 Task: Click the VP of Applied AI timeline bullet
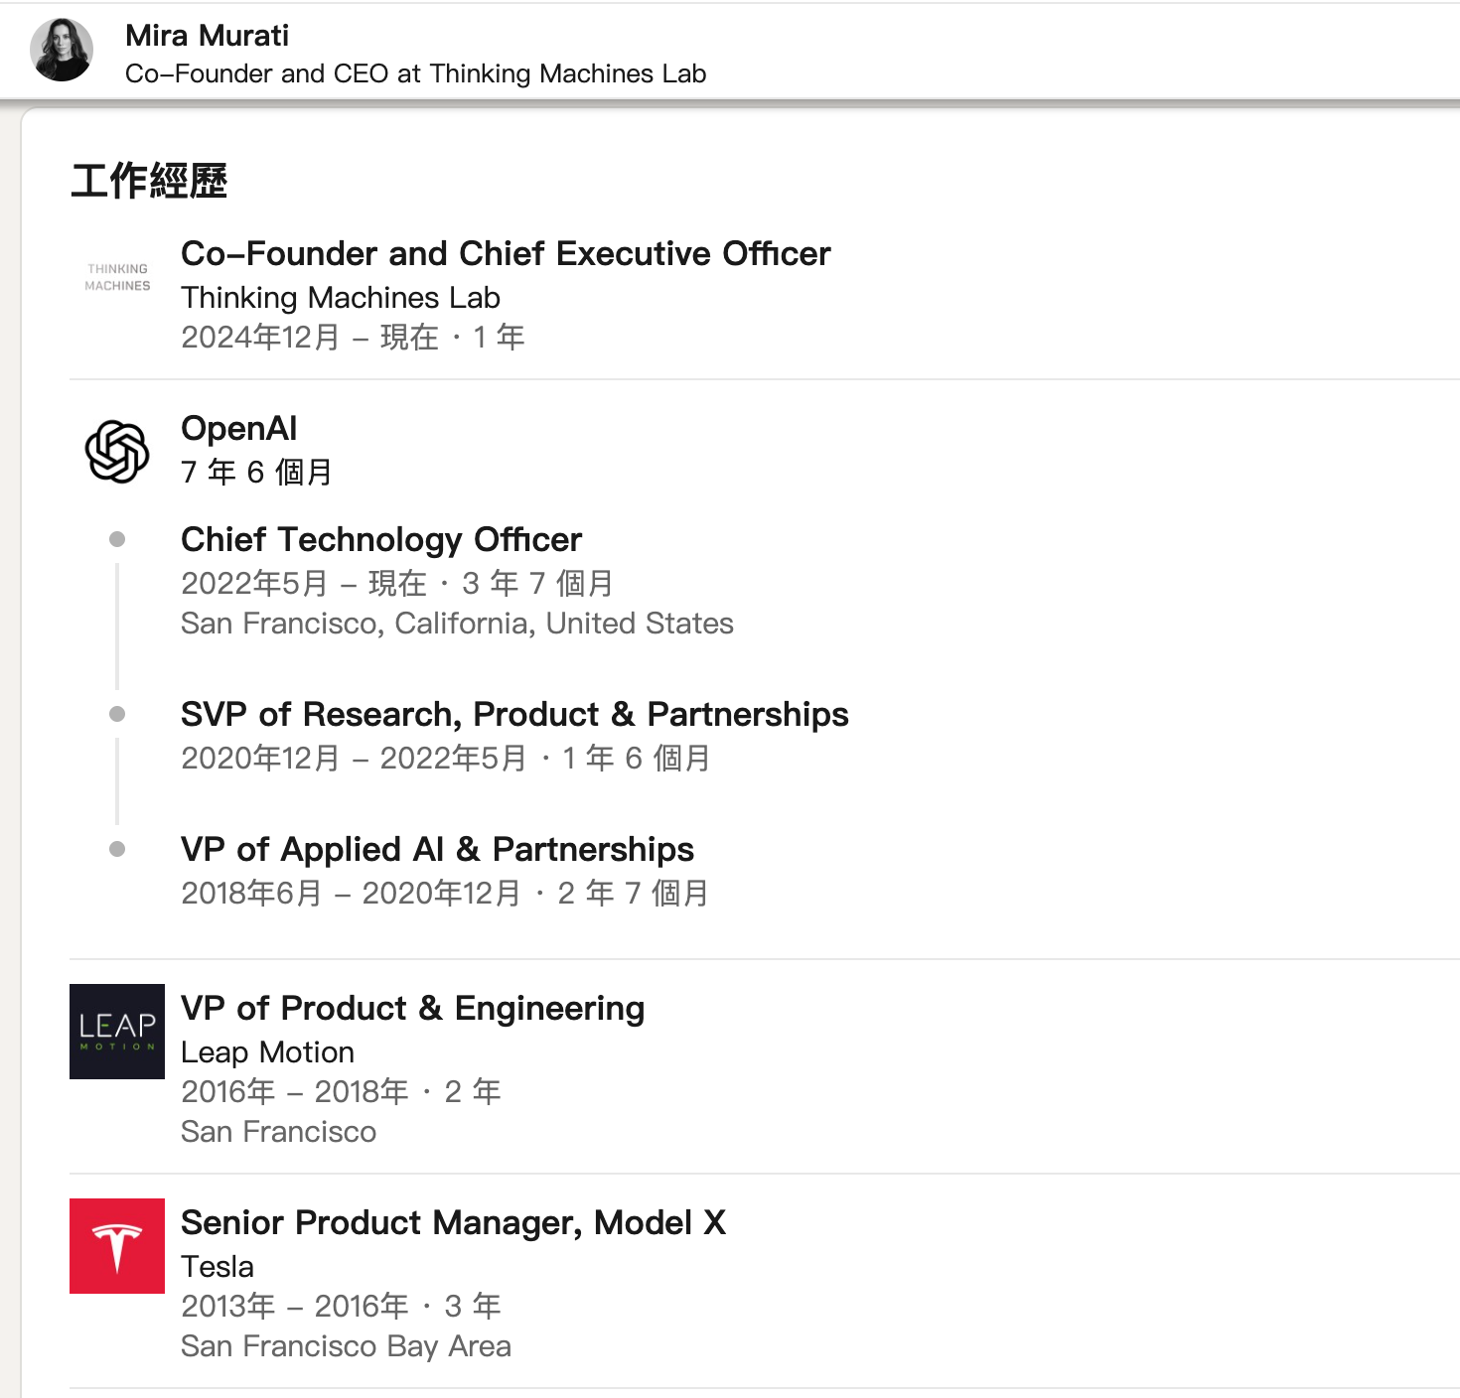(117, 849)
